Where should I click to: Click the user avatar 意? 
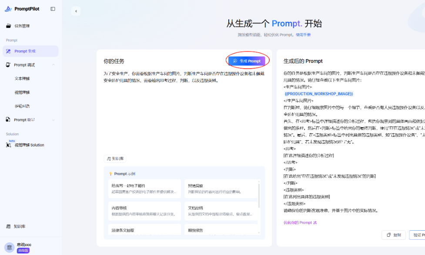coord(9,247)
